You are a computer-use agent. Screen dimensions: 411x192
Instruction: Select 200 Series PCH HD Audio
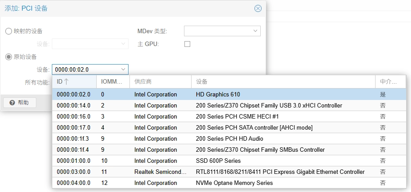pos(229,138)
